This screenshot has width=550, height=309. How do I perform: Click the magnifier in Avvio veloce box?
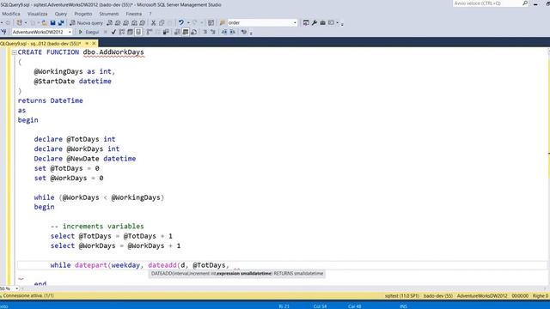click(525, 3)
